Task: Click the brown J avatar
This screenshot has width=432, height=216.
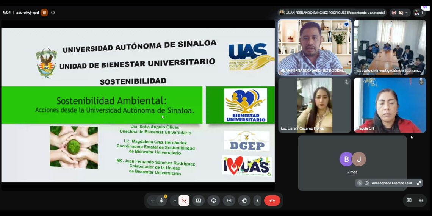Action: click(359, 159)
